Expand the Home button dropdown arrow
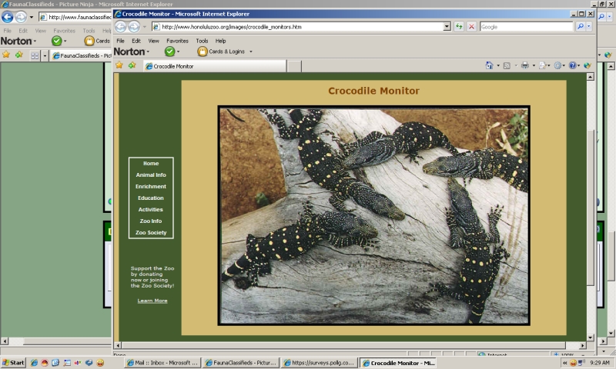616x369 pixels. [498, 65]
